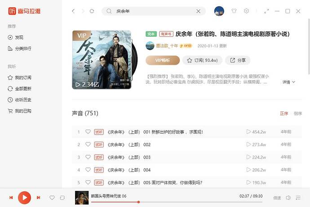Expand the 详情 description
The width and height of the screenshot is (310, 207).
[x=288, y=82]
